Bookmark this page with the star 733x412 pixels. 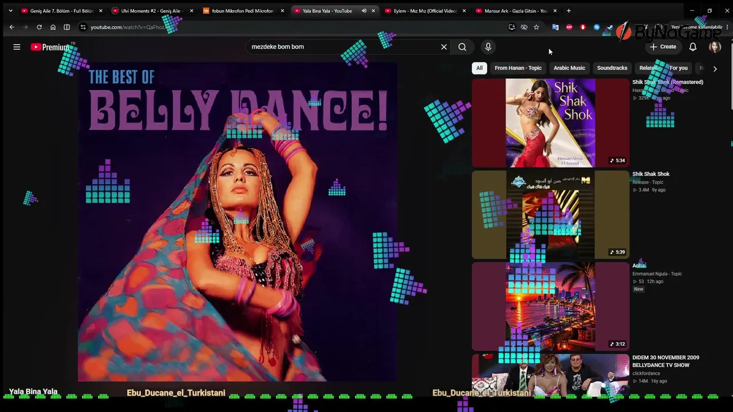click(x=536, y=27)
